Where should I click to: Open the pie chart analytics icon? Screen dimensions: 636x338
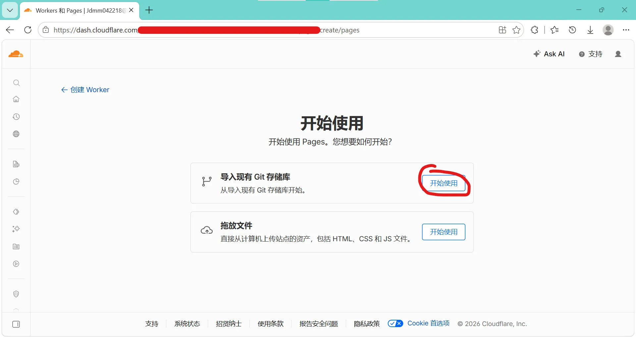[16, 182]
